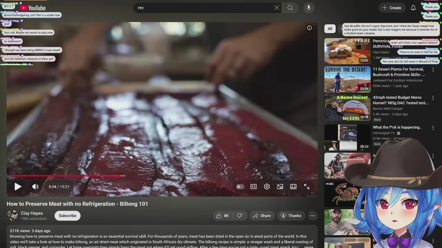Viewport: 442px width, 248px height.
Task: Open options for the 'What the f*ck is happening' video
Action: pos(433,128)
